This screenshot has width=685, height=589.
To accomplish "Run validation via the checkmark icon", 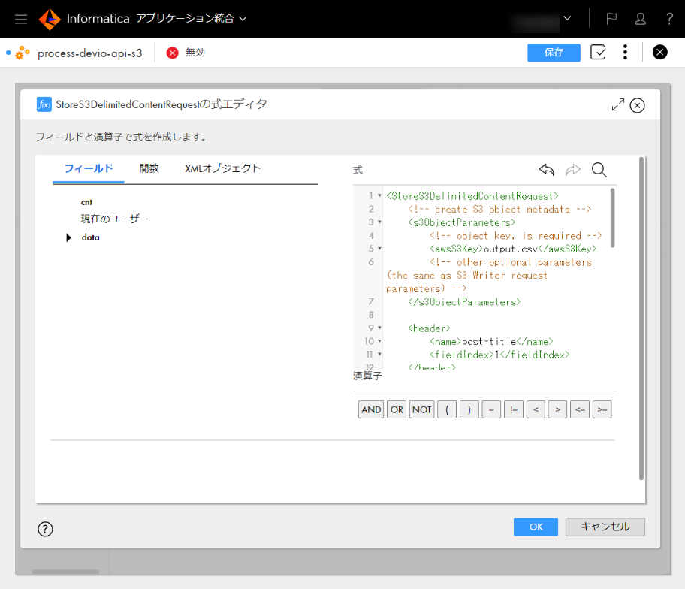I will (598, 53).
